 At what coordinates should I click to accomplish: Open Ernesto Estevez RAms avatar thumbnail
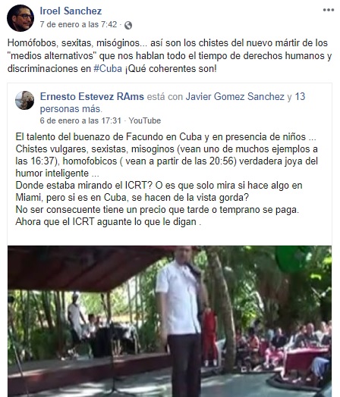24,100
